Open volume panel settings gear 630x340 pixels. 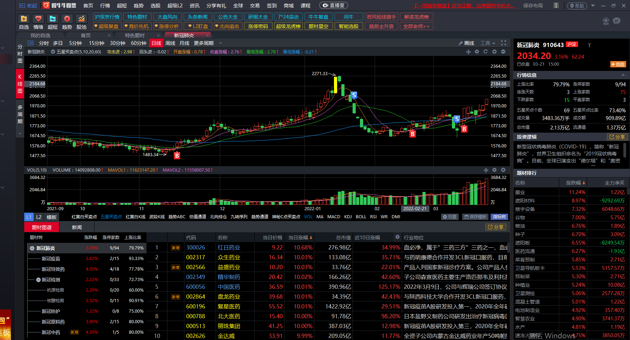pyautogui.click(x=494, y=170)
